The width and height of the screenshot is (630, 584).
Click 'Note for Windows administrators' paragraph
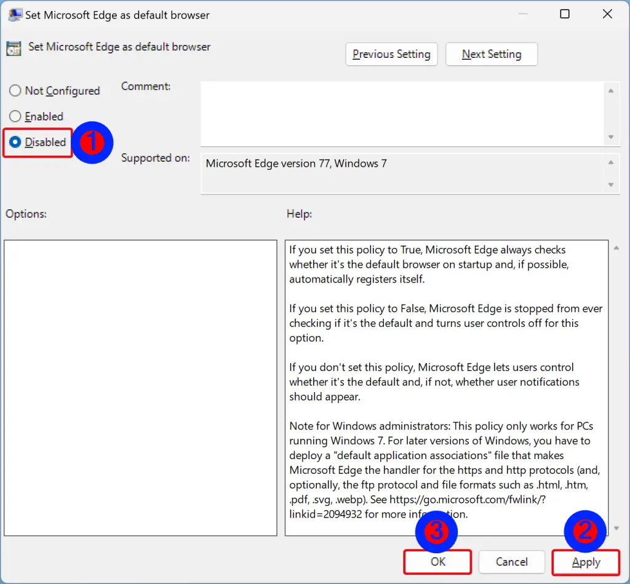tap(444, 470)
